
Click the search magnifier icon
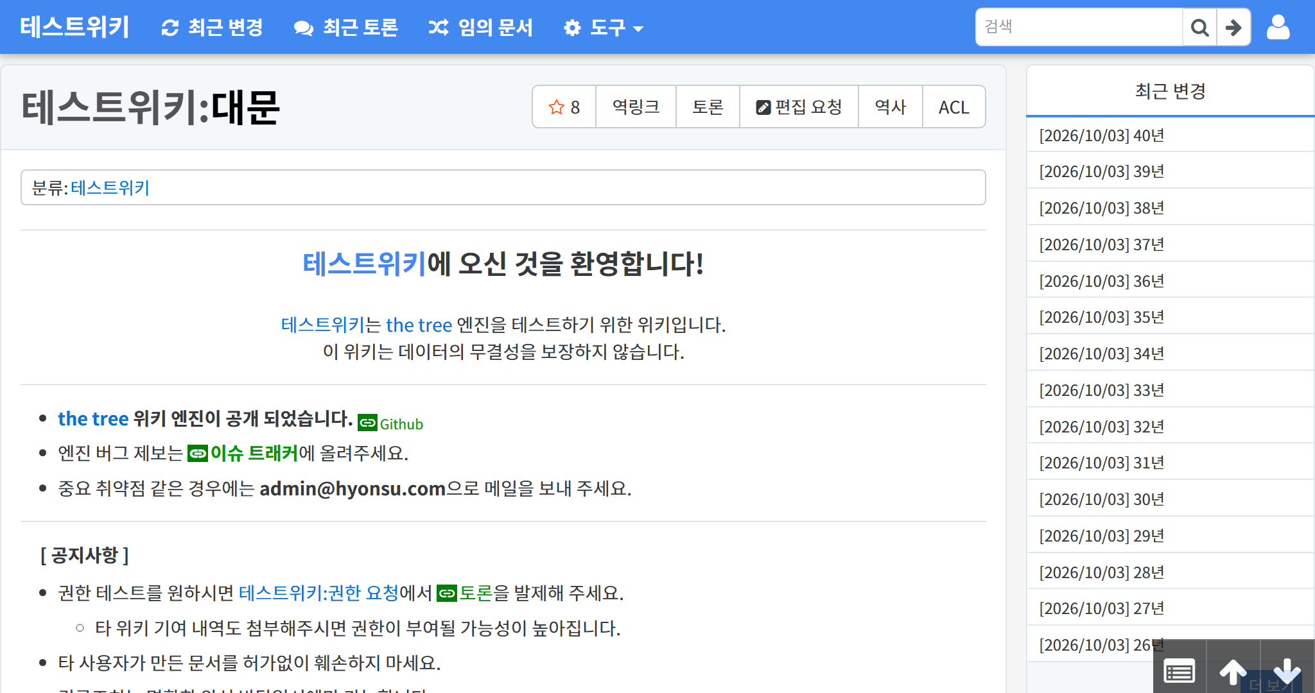point(1199,27)
